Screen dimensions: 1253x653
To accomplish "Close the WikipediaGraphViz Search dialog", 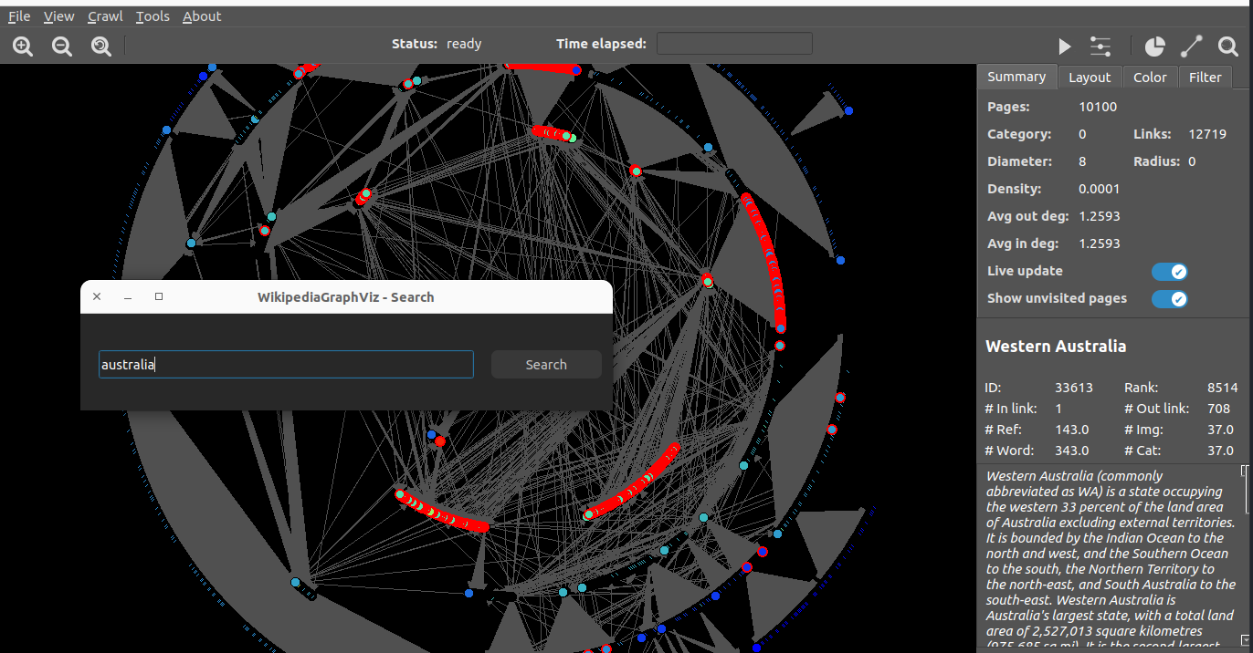I will (97, 297).
